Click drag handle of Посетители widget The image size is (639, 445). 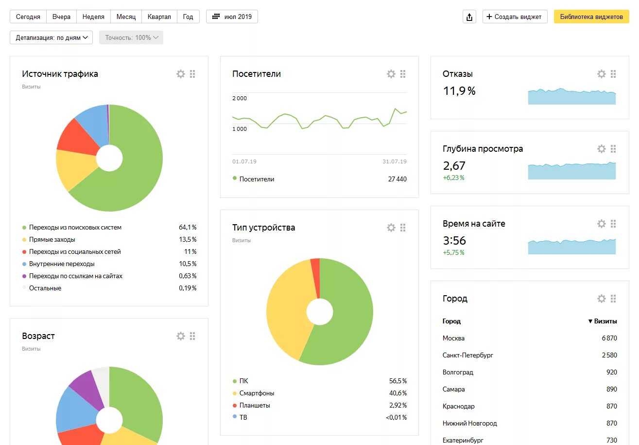(403, 74)
